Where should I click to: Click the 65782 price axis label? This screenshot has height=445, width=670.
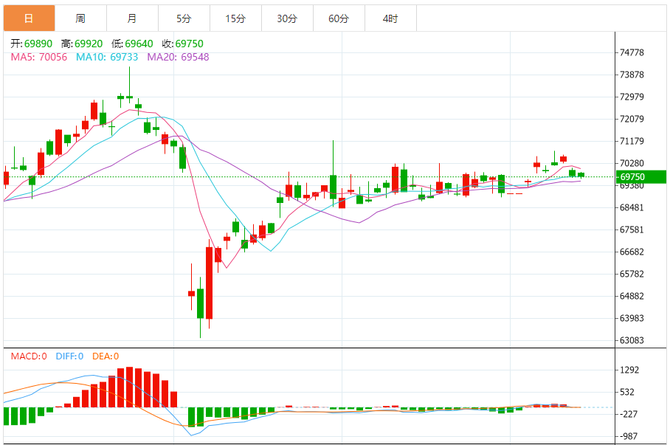click(x=632, y=274)
